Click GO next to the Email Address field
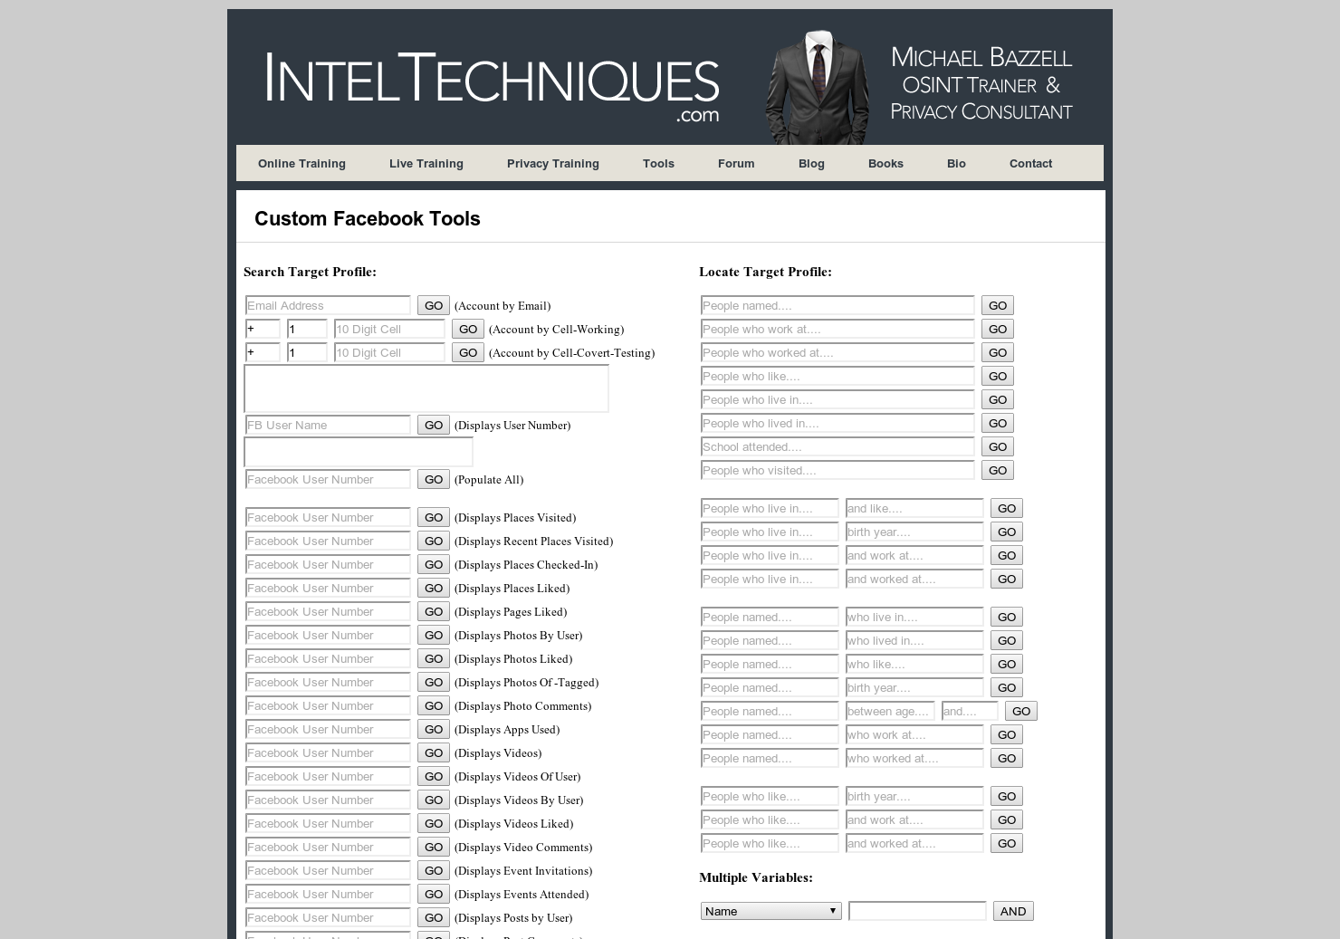 (434, 305)
